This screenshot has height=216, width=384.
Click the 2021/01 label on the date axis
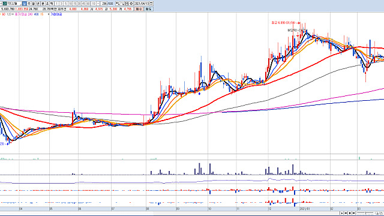coord(304,209)
